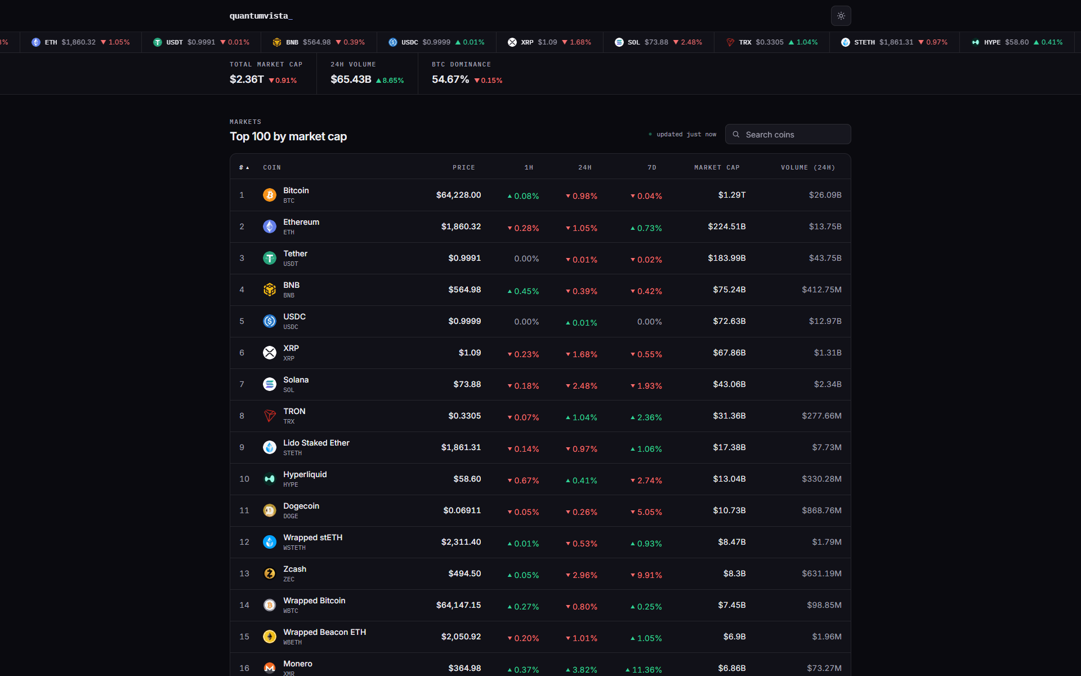The width and height of the screenshot is (1081, 676).
Task: Click the TRX icon in ticker
Action: (730, 42)
